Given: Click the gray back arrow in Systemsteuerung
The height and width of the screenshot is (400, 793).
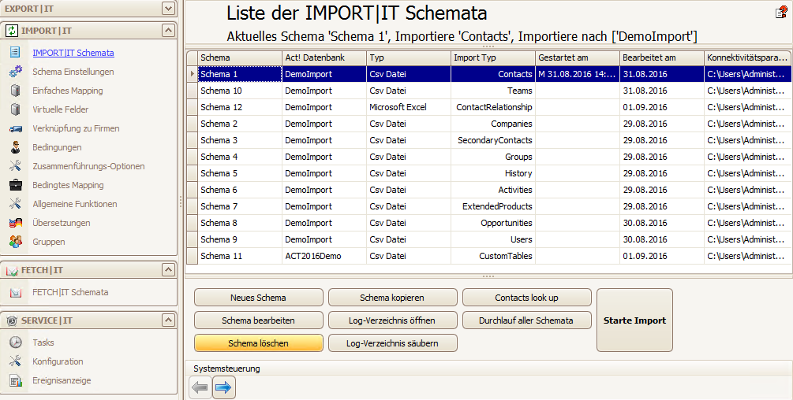Looking at the screenshot, I should pyautogui.click(x=200, y=387).
